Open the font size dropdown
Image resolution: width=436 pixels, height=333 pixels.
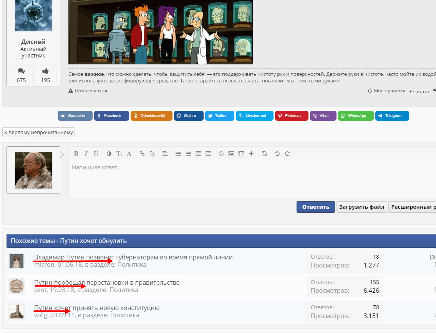coord(119,154)
